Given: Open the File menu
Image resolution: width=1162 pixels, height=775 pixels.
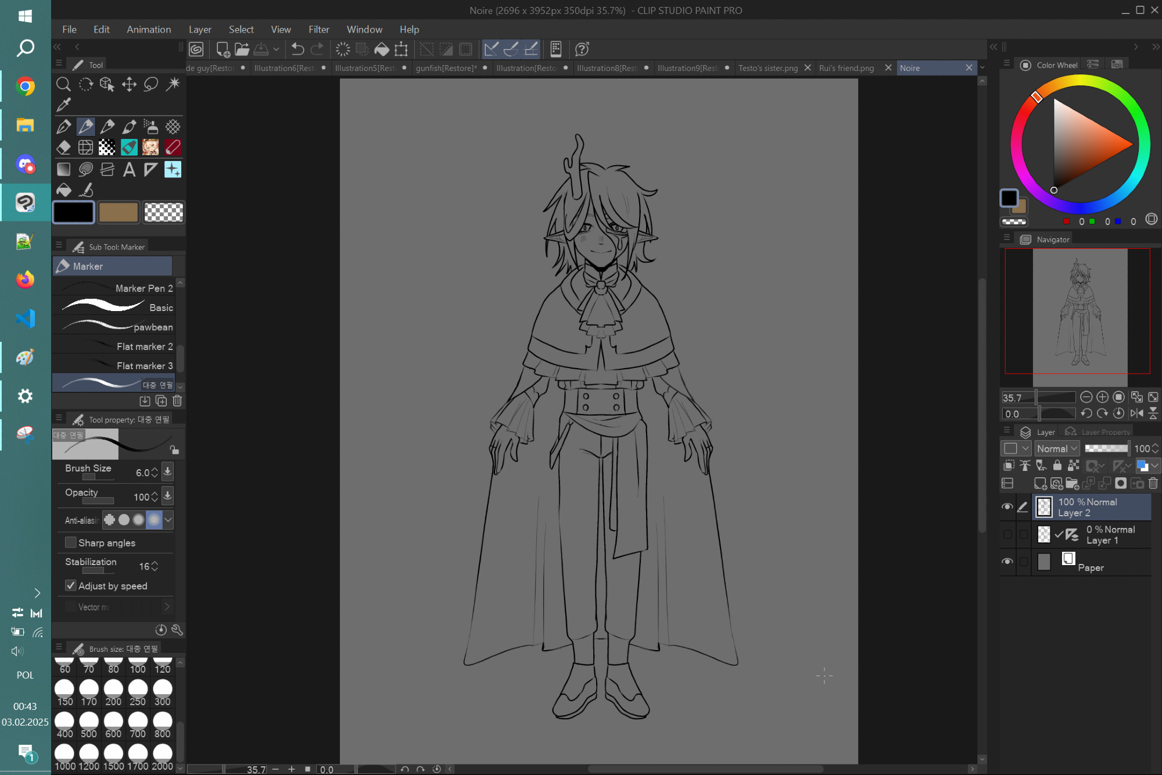Looking at the screenshot, I should (69, 29).
